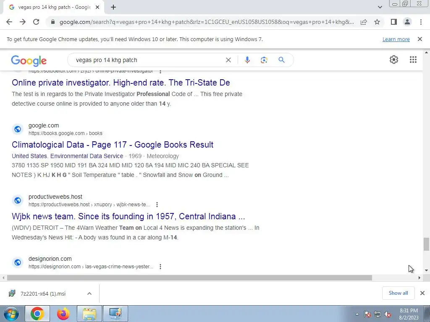Open more options for productivewebs.host result

tap(157, 205)
